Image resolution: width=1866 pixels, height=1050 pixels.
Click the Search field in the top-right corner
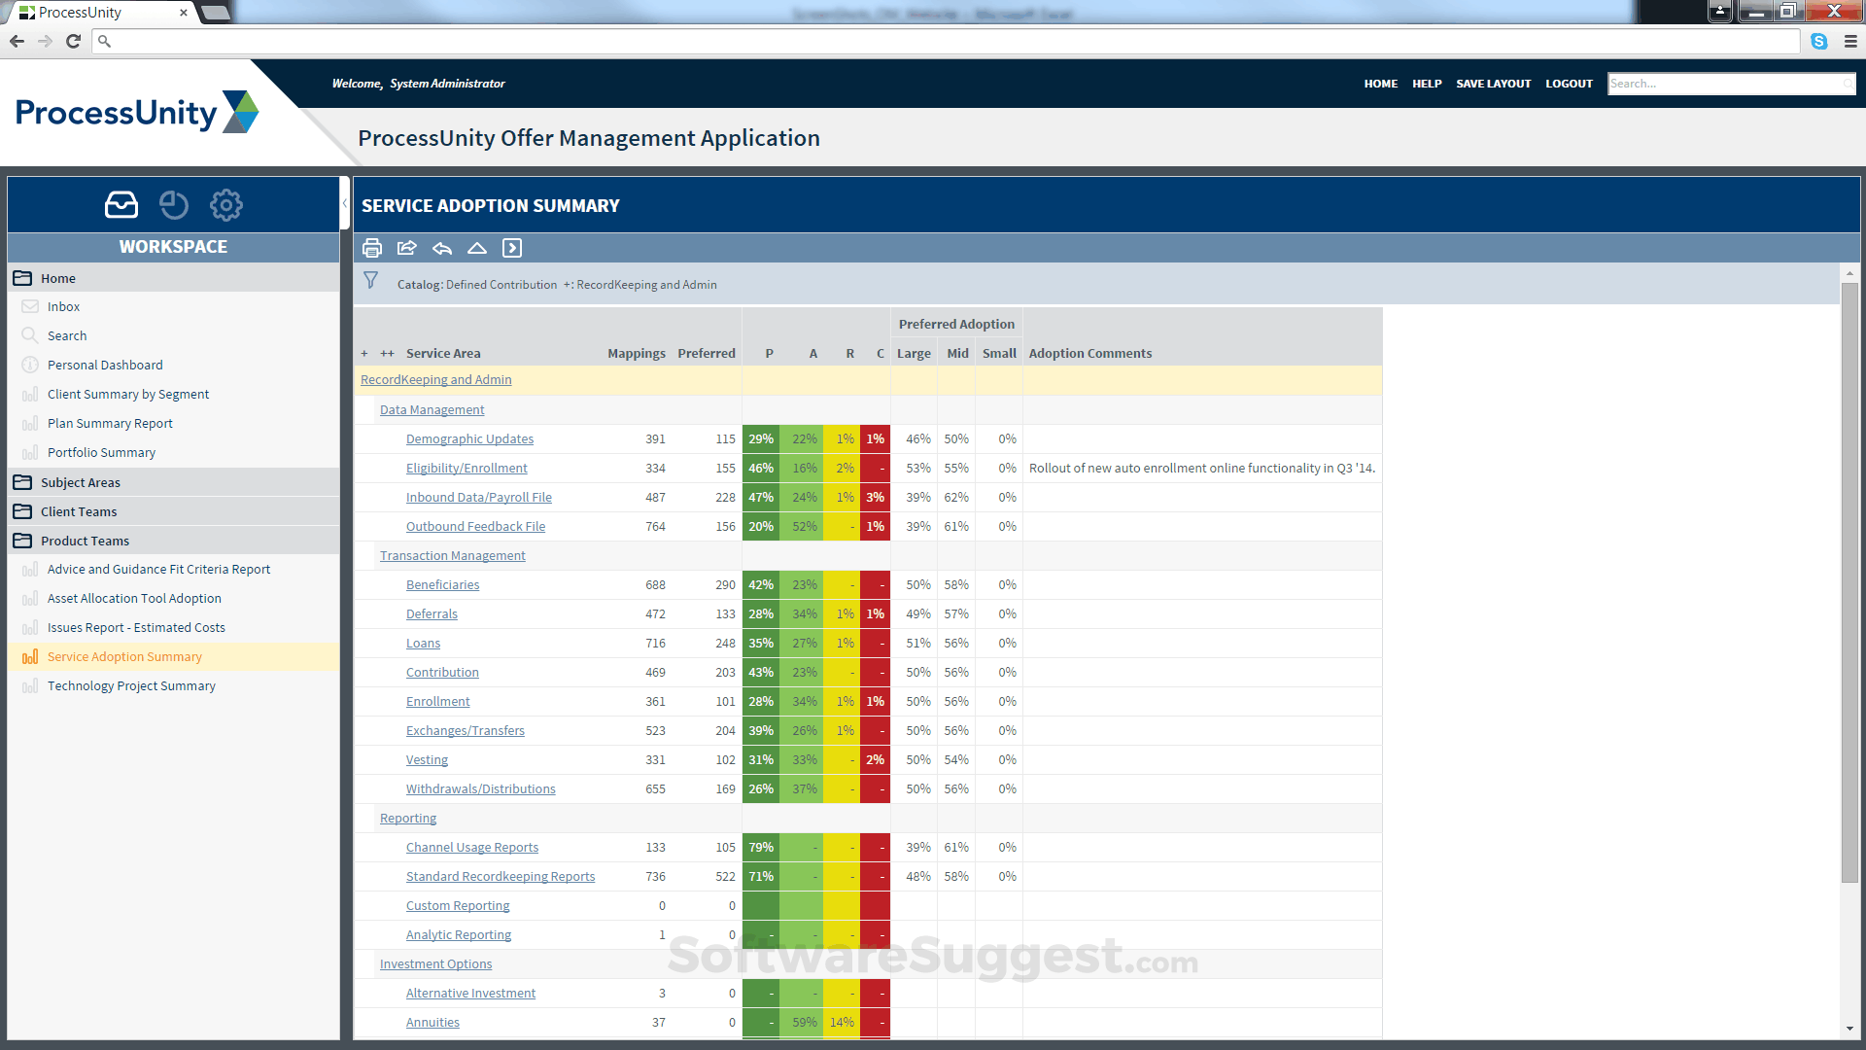click(x=1730, y=84)
